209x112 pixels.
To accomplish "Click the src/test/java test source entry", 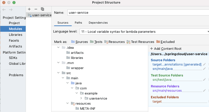I will click(162, 80).
